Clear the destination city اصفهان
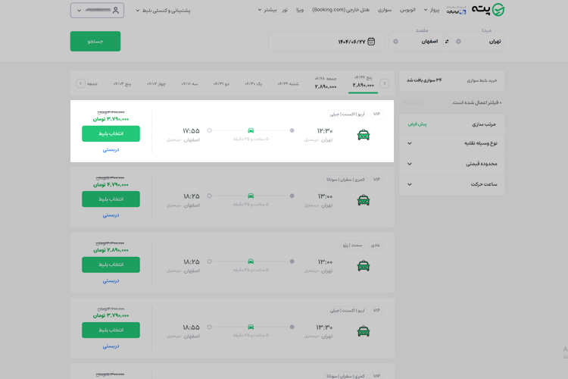This screenshot has width=568, height=379. [x=395, y=41]
